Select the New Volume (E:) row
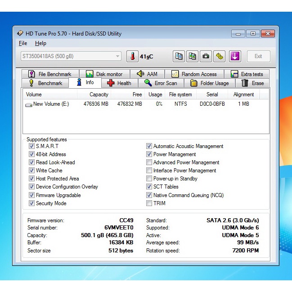Image resolution: width=292 pixels, height=292 pixels. point(50,104)
